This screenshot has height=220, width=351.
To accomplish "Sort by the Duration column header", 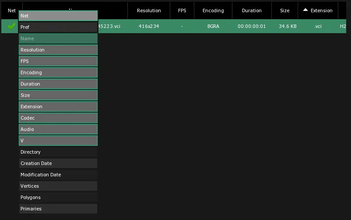I will tap(252, 10).
